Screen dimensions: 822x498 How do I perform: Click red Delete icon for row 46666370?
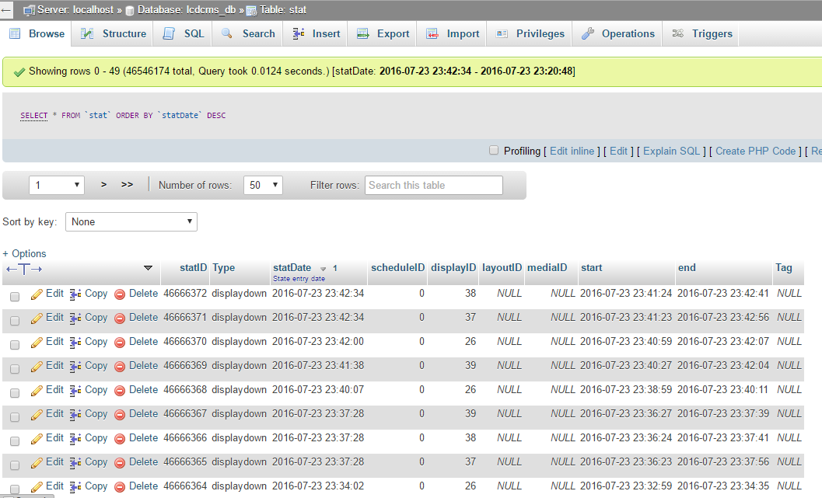[x=120, y=343]
